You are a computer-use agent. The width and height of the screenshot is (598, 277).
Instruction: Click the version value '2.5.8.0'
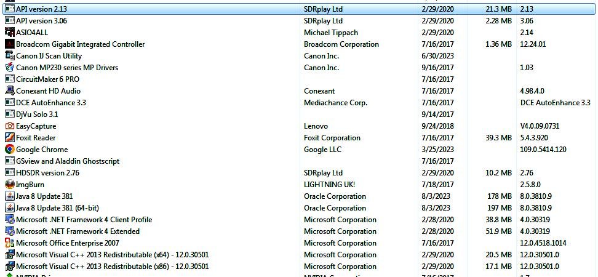(530, 184)
